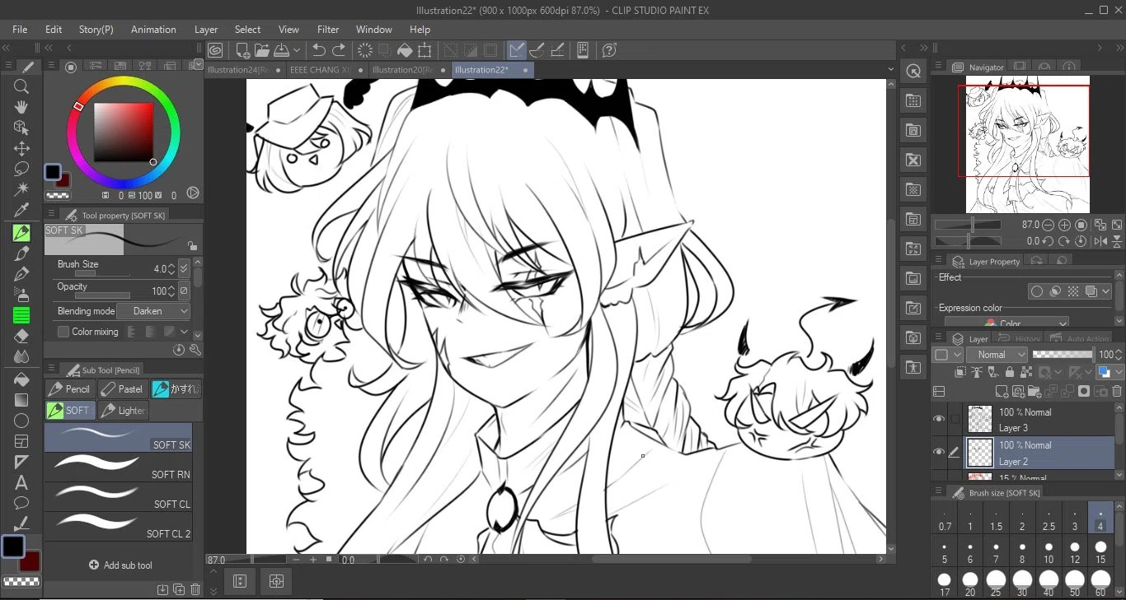Expand the Effect options dropdown arrow
1126x600 pixels.
click(x=1106, y=291)
